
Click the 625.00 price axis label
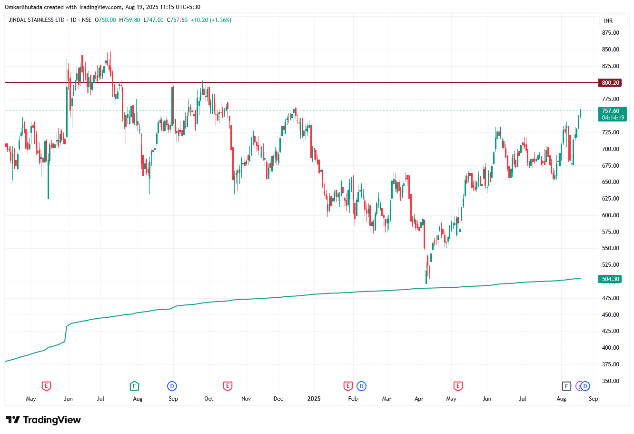click(611, 199)
